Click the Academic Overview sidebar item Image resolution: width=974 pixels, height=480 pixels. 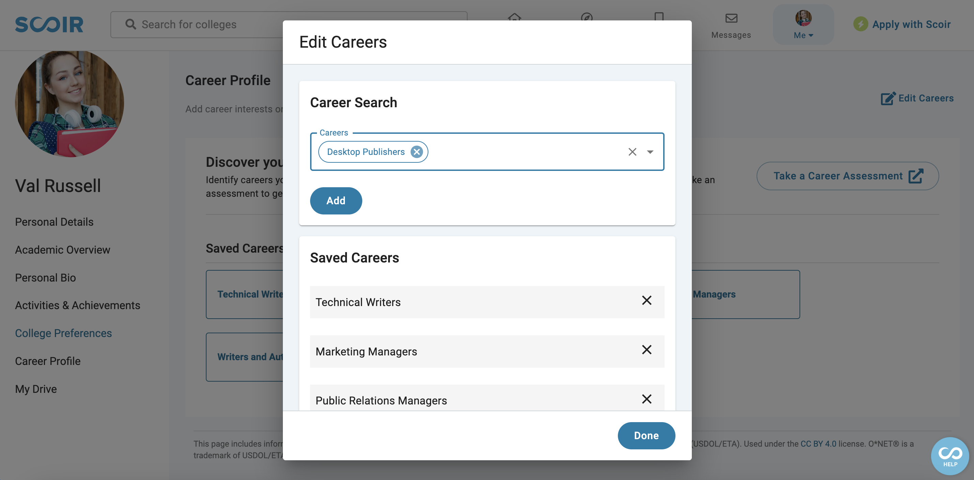[x=63, y=249]
